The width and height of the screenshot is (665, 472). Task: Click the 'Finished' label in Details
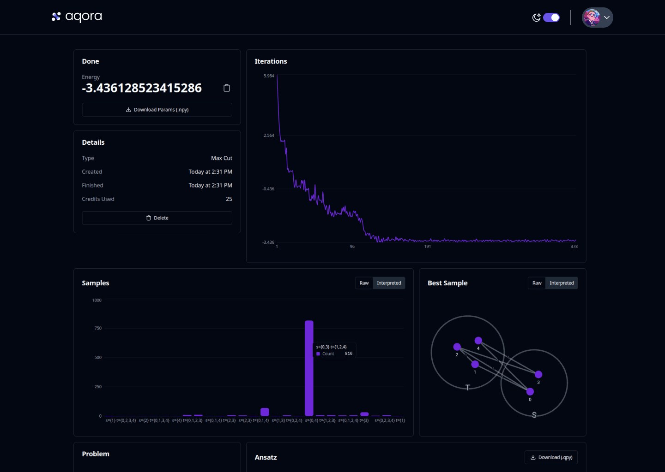tap(92, 185)
